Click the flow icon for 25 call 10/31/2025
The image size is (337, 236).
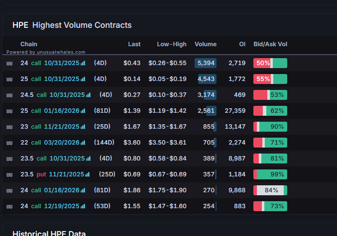coord(9,79)
